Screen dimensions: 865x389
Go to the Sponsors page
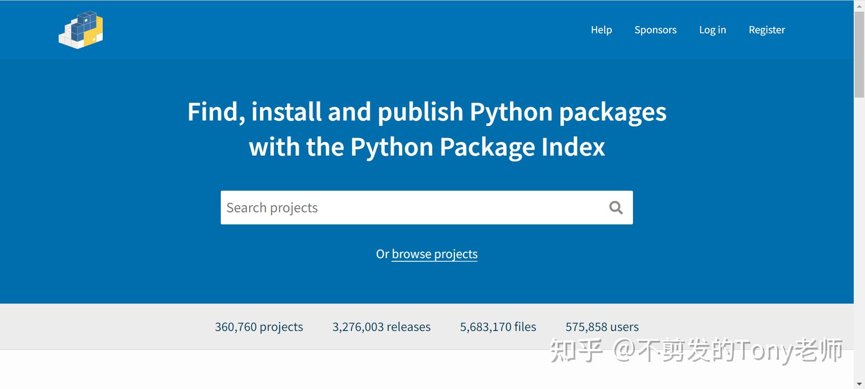click(655, 30)
